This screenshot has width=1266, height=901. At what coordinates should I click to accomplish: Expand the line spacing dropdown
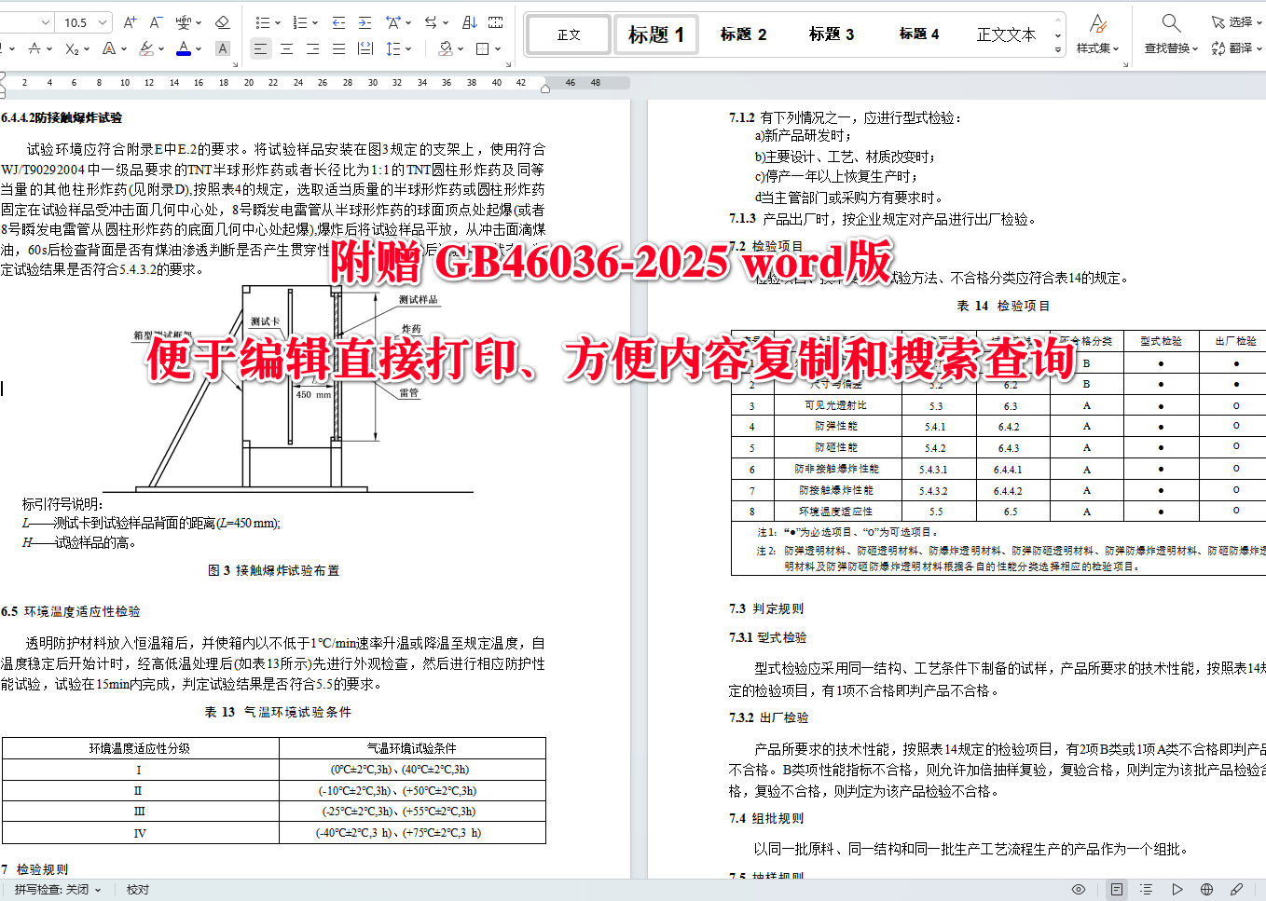[x=406, y=48]
